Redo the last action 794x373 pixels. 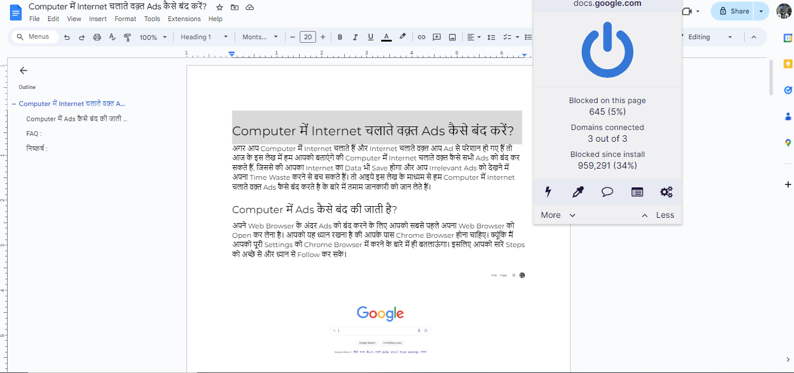pyautogui.click(x=82, y=37)
